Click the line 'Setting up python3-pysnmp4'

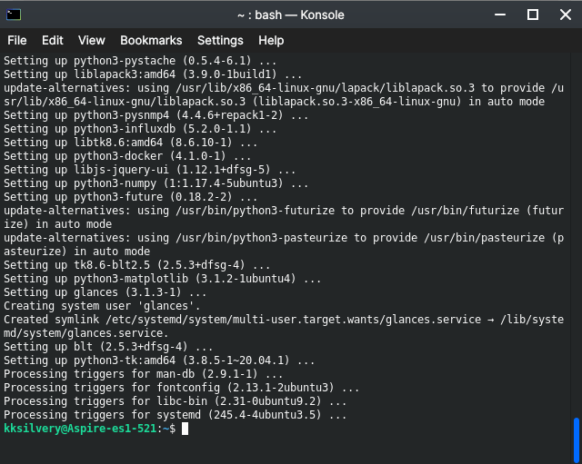tap(156, 115)
